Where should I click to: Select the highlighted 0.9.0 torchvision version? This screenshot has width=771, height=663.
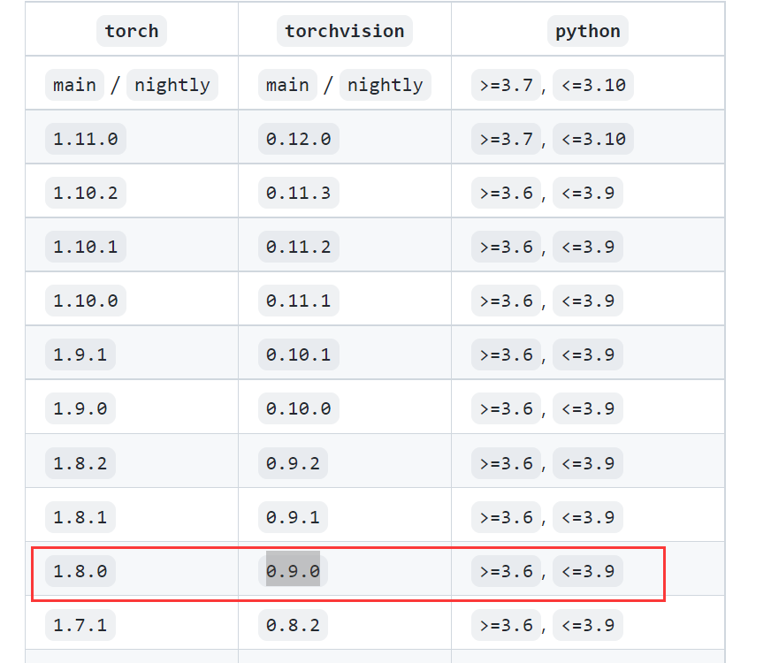[294, 571]
